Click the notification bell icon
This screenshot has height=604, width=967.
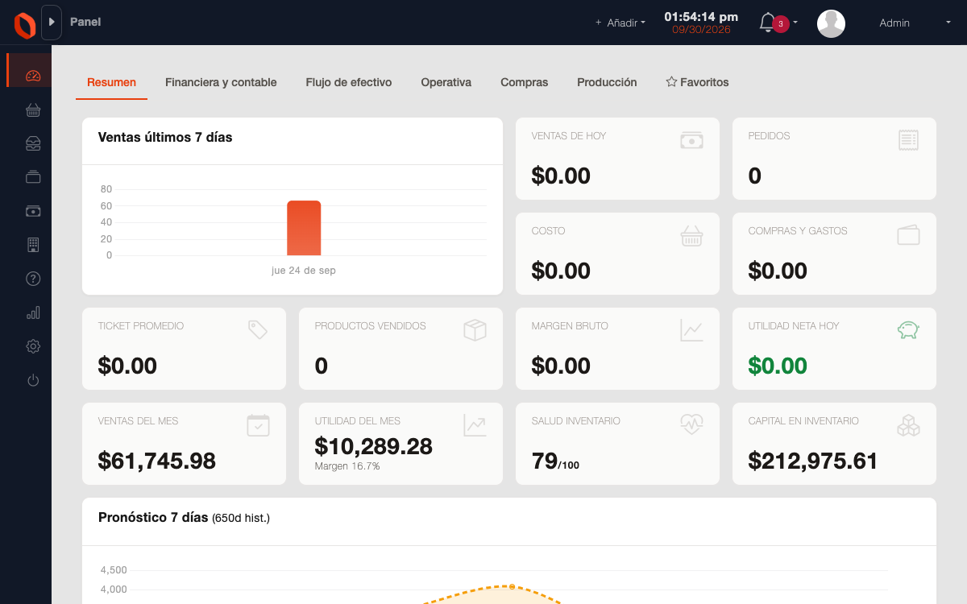click(x=767, y=23)
